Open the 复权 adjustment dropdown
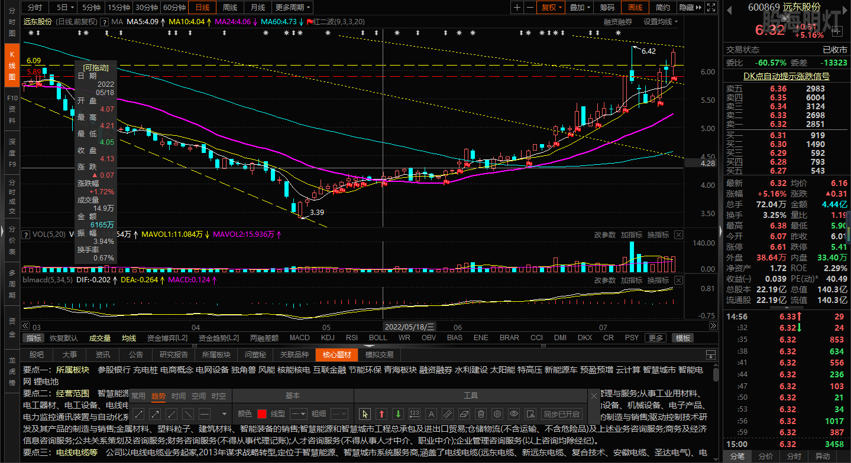 point(552,7)
